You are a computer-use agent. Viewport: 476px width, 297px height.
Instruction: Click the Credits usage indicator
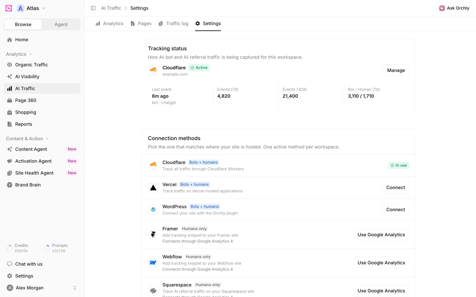click(x=18, y=248)
